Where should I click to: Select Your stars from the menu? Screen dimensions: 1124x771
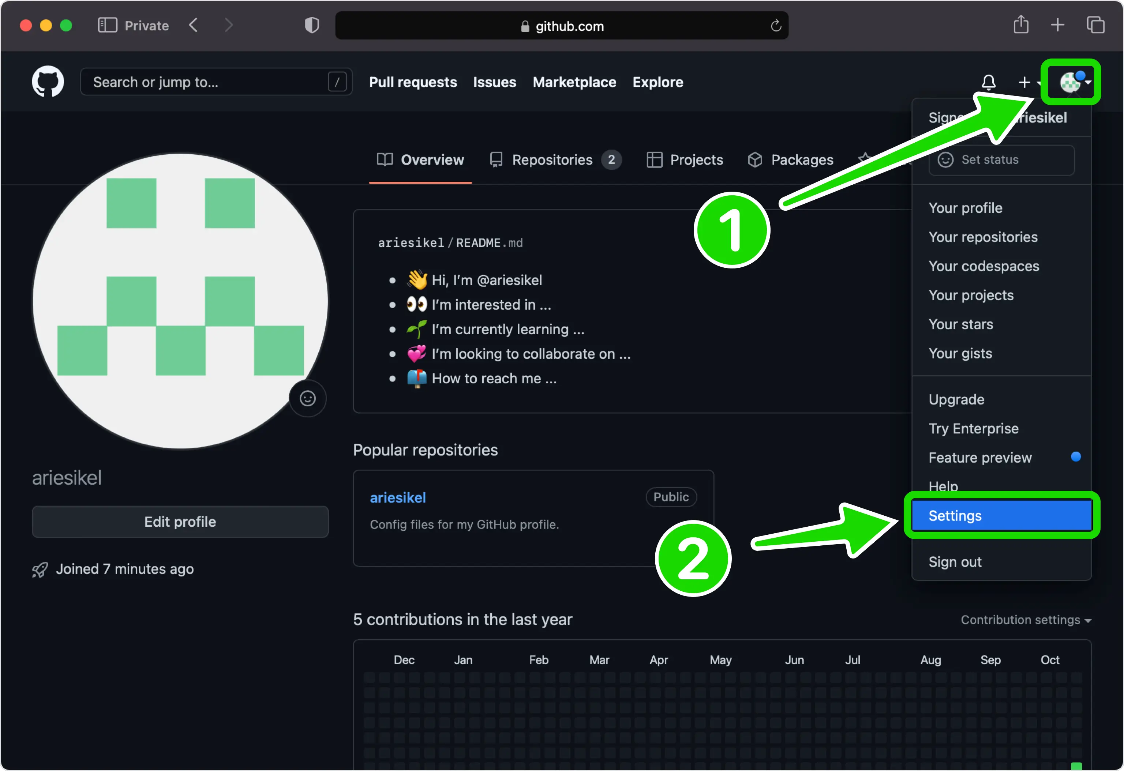point(1001,324)
